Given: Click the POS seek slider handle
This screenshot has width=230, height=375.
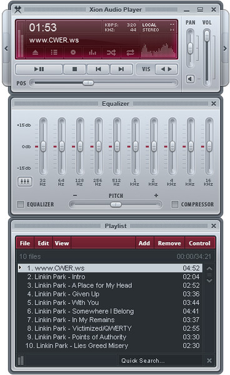Looking at the screenshot, I should (x=88, y=82).
